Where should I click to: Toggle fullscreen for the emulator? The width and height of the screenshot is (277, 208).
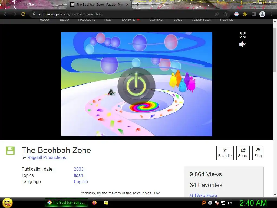click(242, 35)
